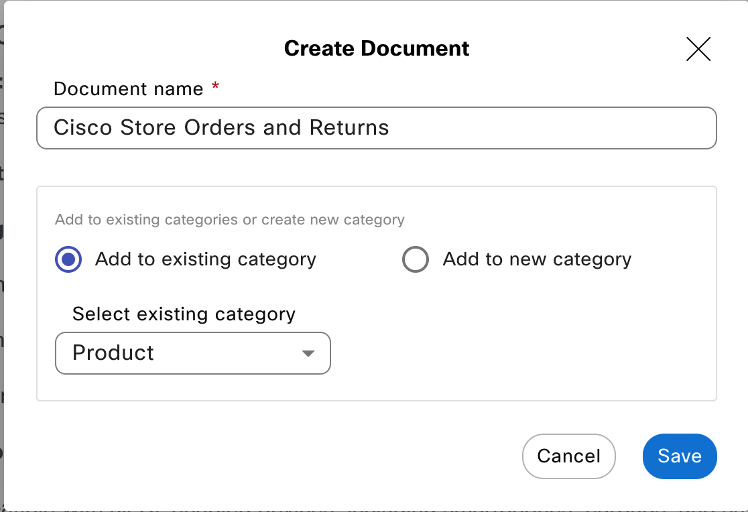
Task: Click the 'Select existing category' label
Action: click(184, 314)
